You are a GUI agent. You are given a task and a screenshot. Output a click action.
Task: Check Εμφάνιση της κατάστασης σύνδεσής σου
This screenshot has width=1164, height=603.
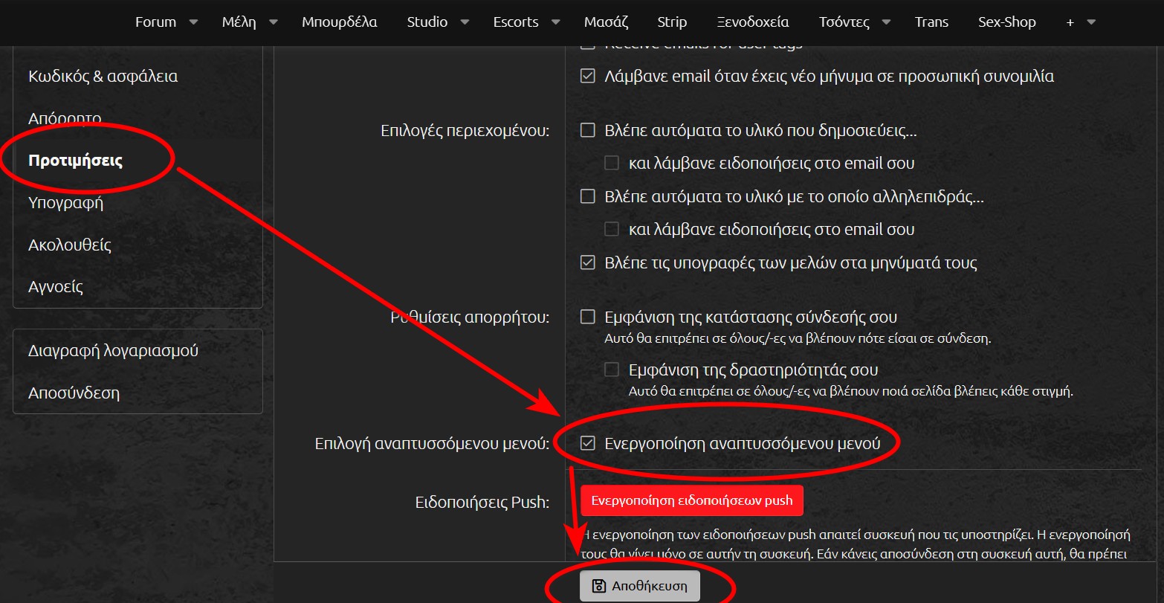click(x=588, y=317)
